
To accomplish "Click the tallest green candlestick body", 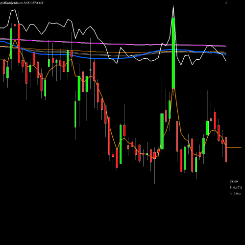I will (x=173, y=53).
